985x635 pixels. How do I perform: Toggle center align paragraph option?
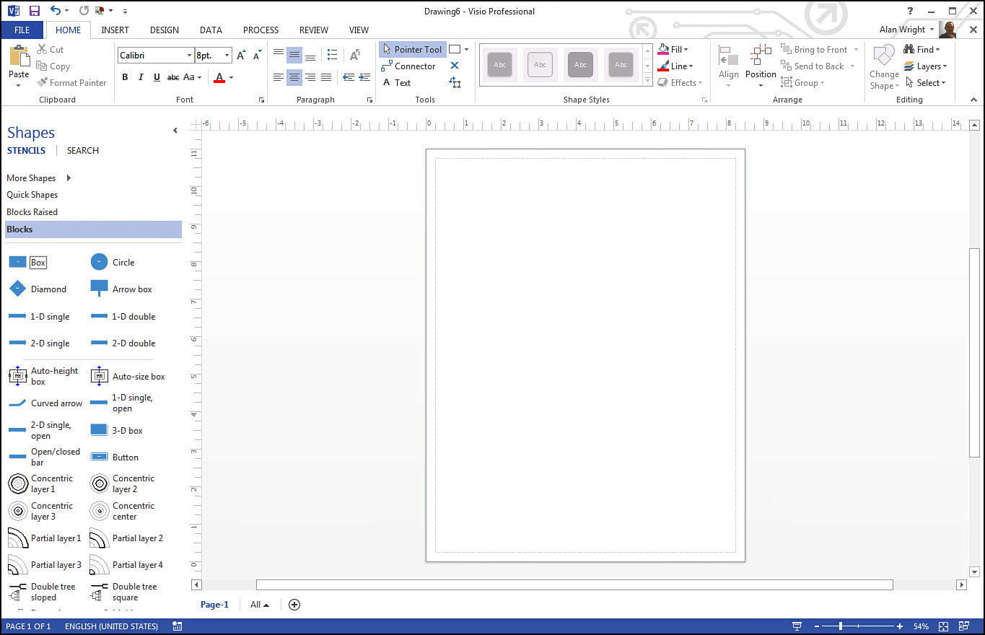tap(294, 77)
